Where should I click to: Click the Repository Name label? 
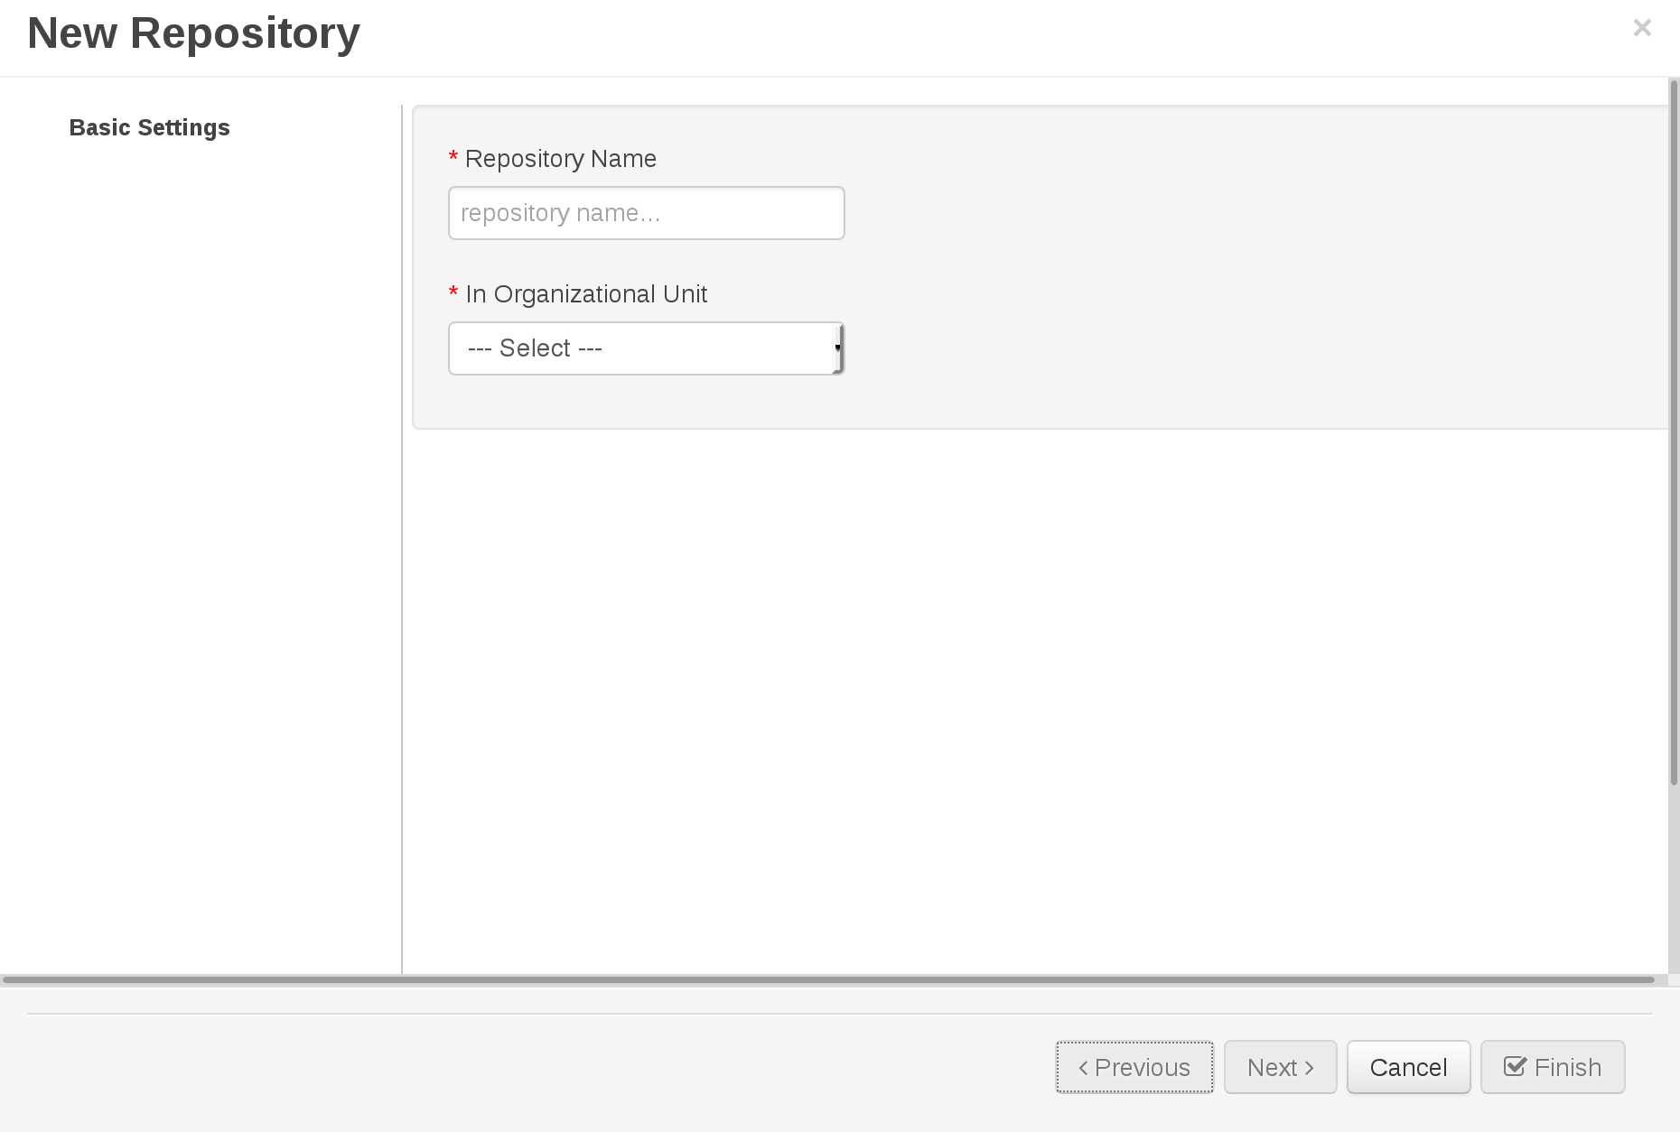tap(560, 159)
